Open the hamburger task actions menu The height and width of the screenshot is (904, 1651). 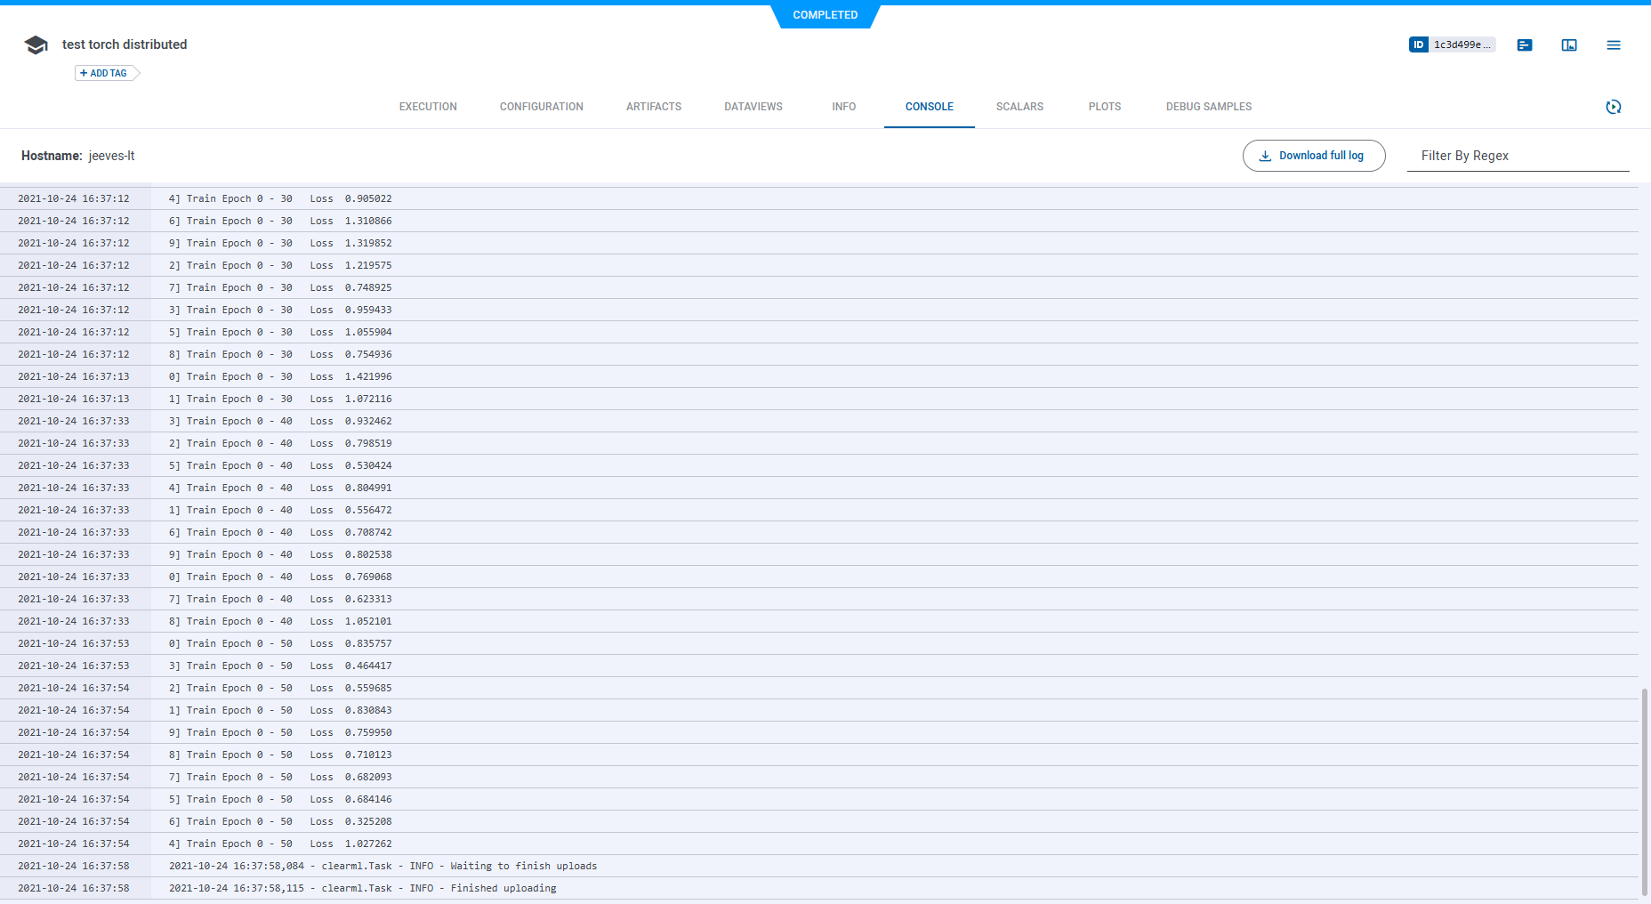pyautogui.click(x=1614, y=44)
